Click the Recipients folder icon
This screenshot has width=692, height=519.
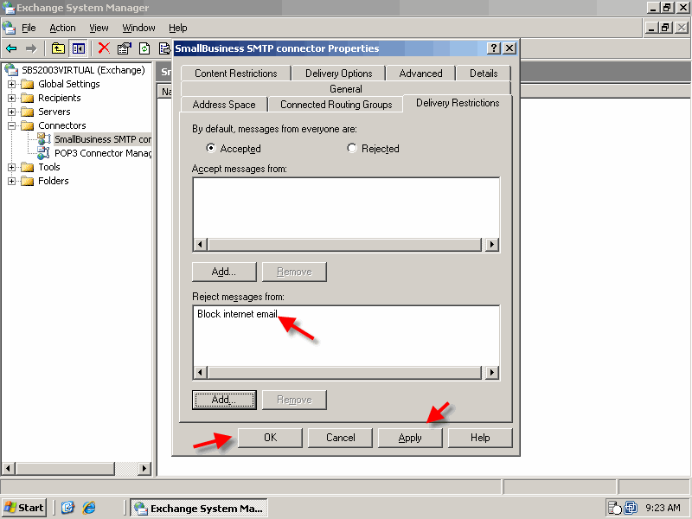(28, 98)
